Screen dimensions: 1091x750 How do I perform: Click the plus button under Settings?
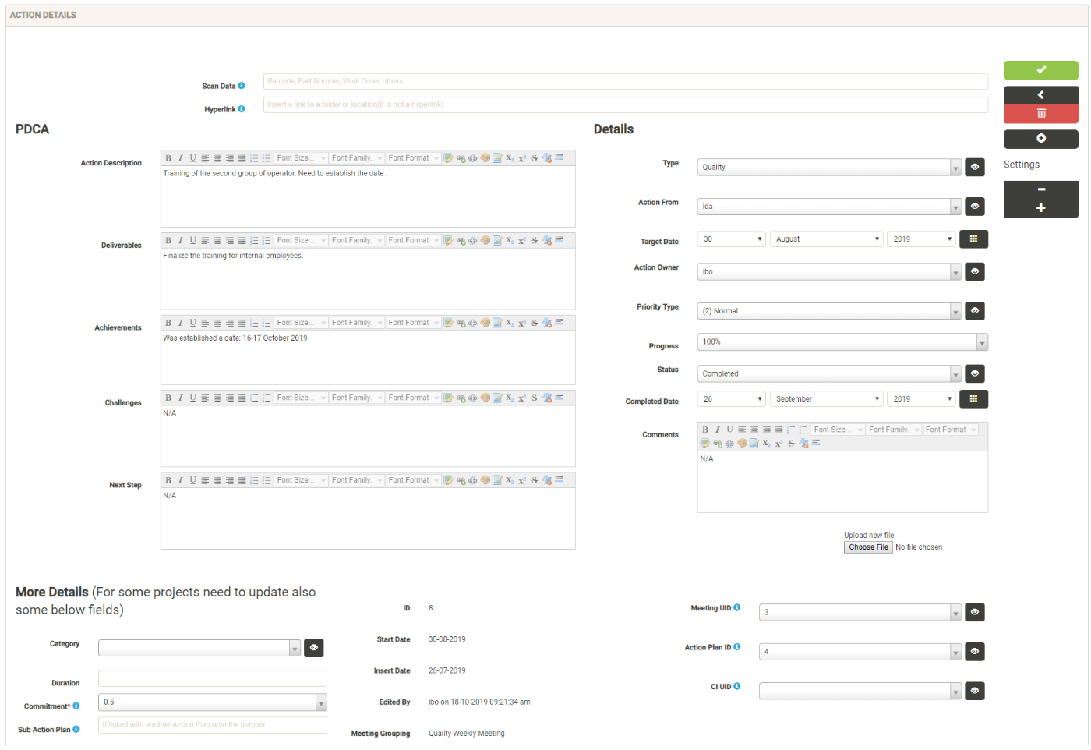tap(1040, 208)
